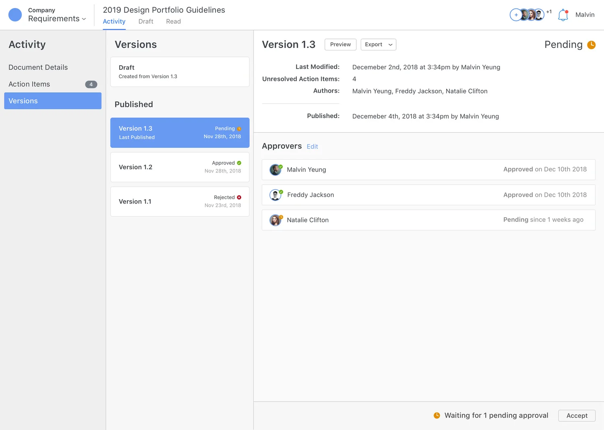Open Action Items in sidebar
Image resolution: width=604 pixels, height=430 pixels.
click(53, 84)
